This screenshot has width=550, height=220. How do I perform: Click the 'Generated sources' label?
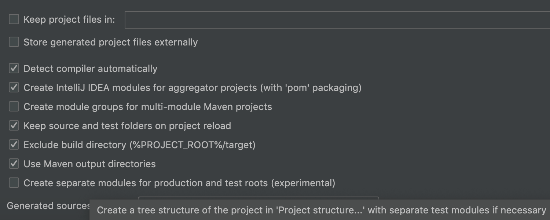(48, 206)
